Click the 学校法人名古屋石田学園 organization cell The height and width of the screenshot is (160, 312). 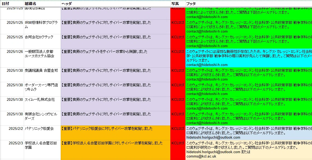pos(42,150)
